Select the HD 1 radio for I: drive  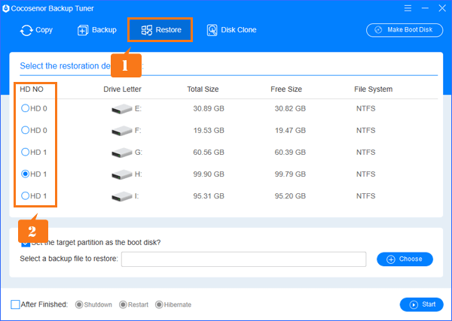pyautogui.click(x=26, y=196)
